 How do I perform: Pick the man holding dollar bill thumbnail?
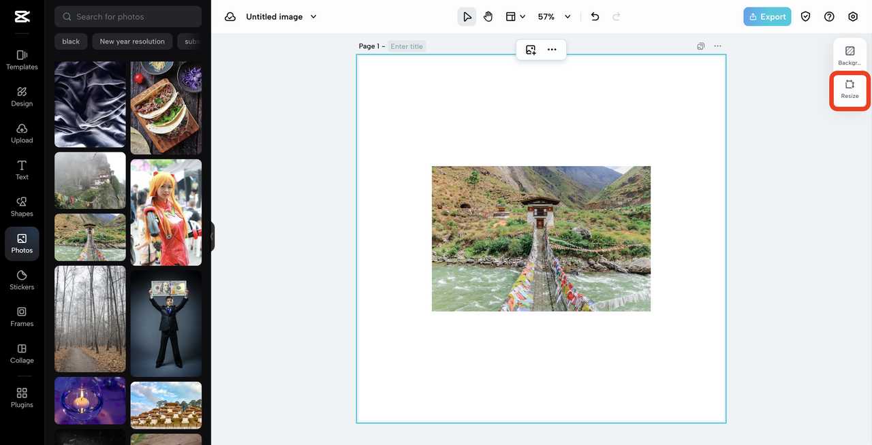click(166, 324)
